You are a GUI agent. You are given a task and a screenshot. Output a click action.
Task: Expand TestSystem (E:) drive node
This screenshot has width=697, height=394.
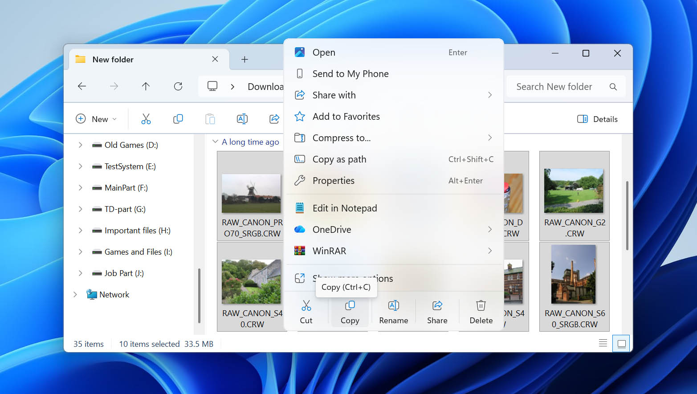pyautogui.click(x=80, y=166)
